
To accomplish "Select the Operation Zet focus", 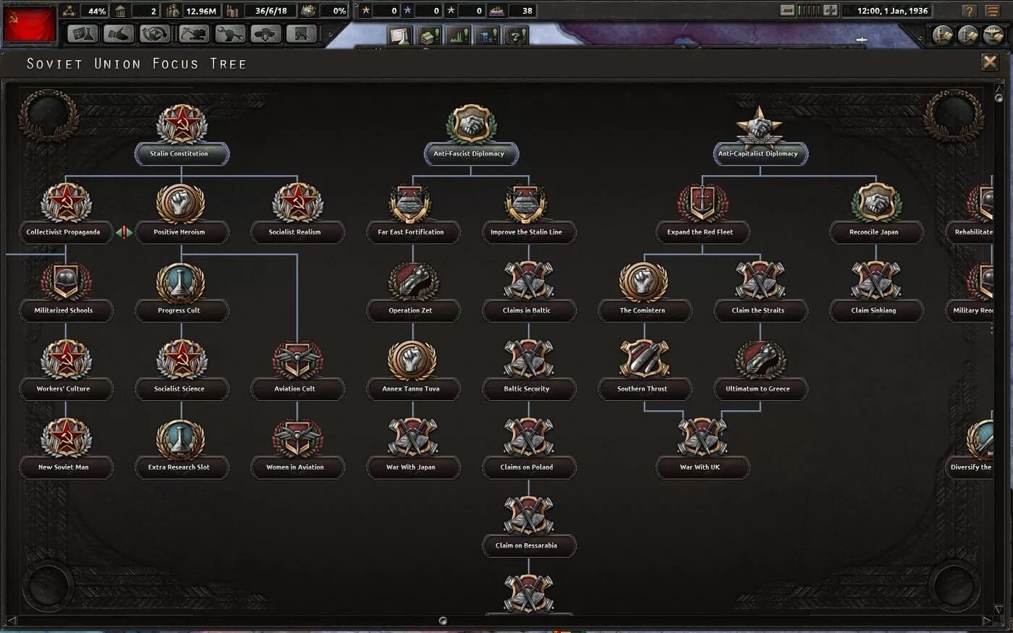I will [x=413, y=292].
